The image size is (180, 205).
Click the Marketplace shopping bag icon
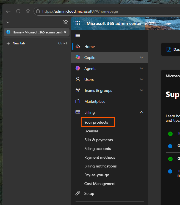click(78, 101)
